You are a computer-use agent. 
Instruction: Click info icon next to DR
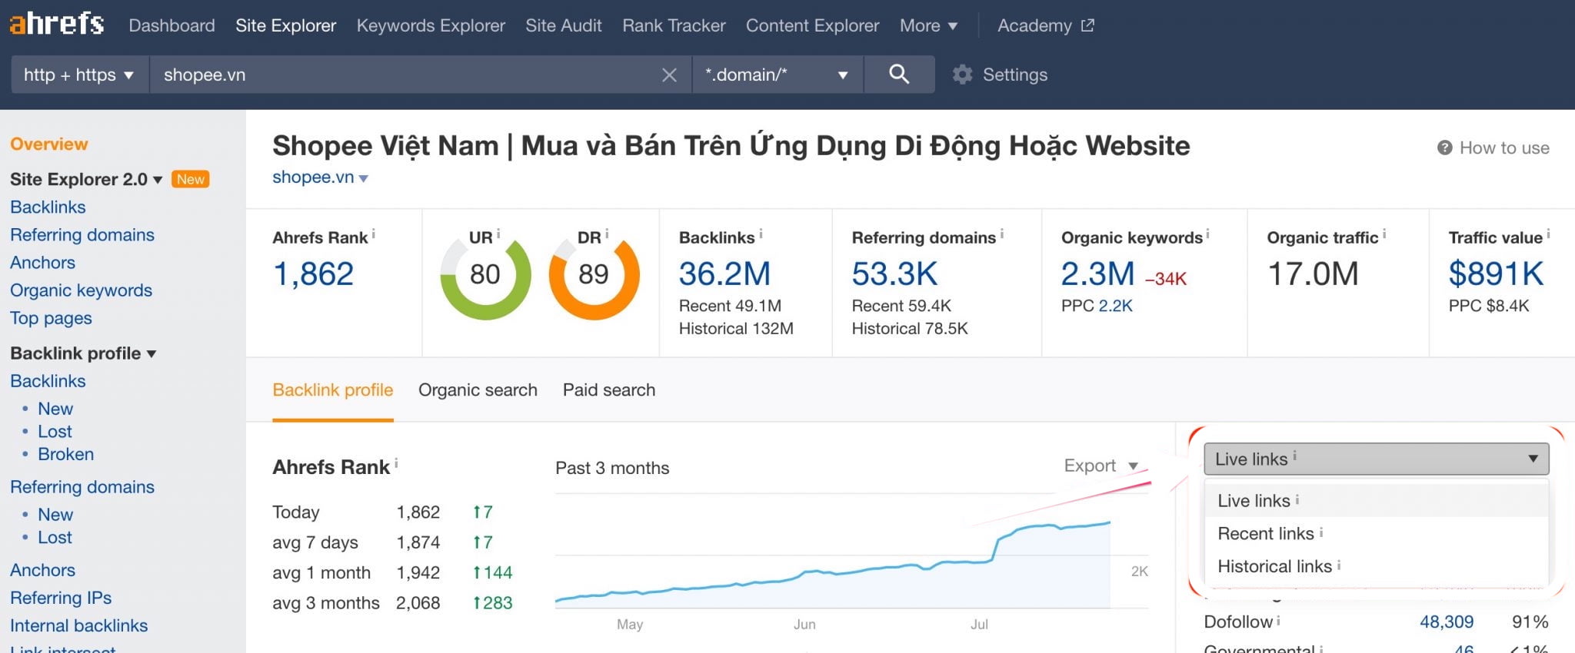[x=607, y=234]
